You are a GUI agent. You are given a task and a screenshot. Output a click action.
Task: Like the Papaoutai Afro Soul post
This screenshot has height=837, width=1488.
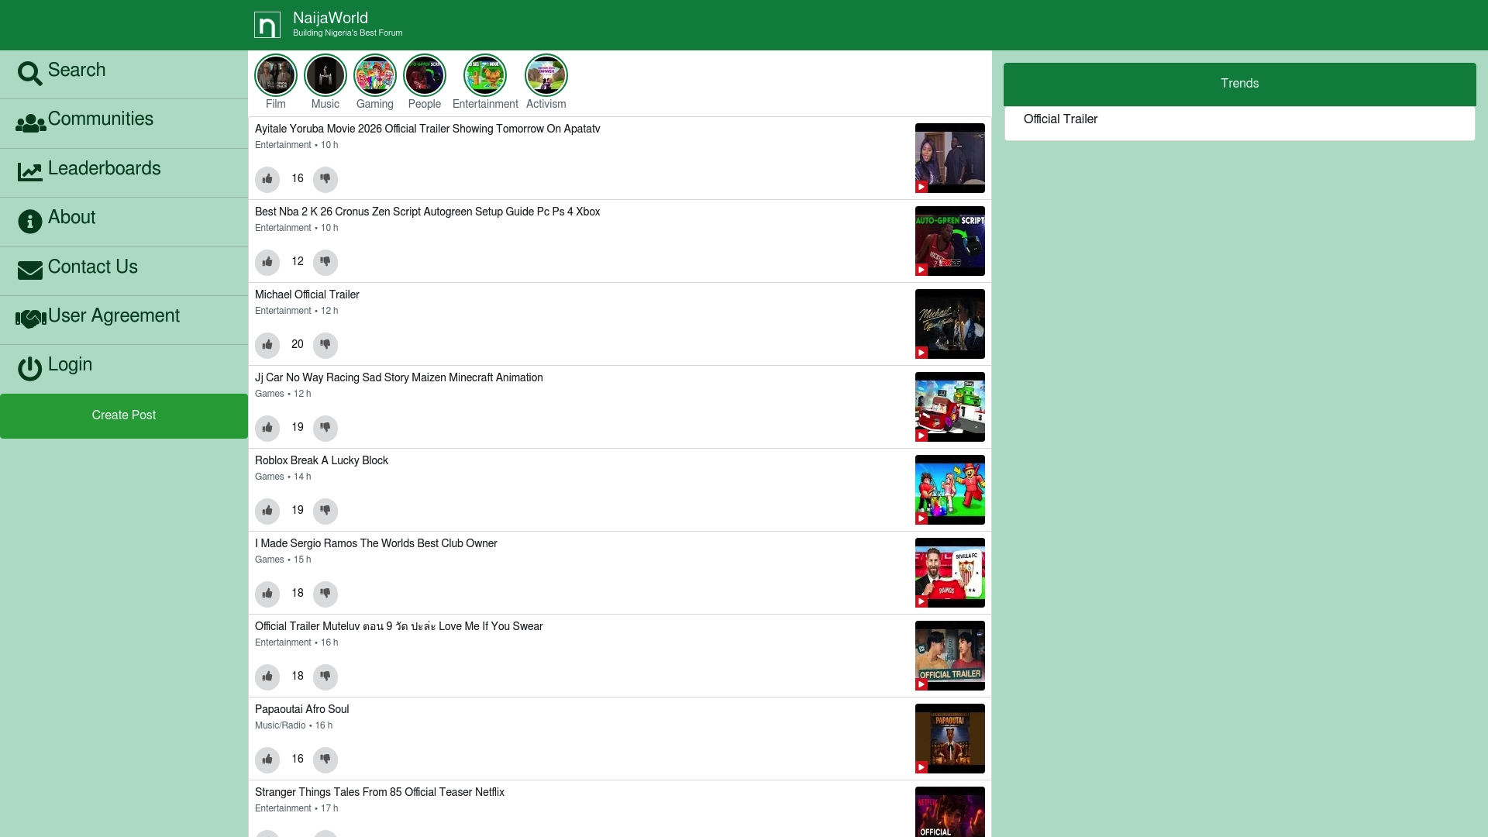pos(267,759)
